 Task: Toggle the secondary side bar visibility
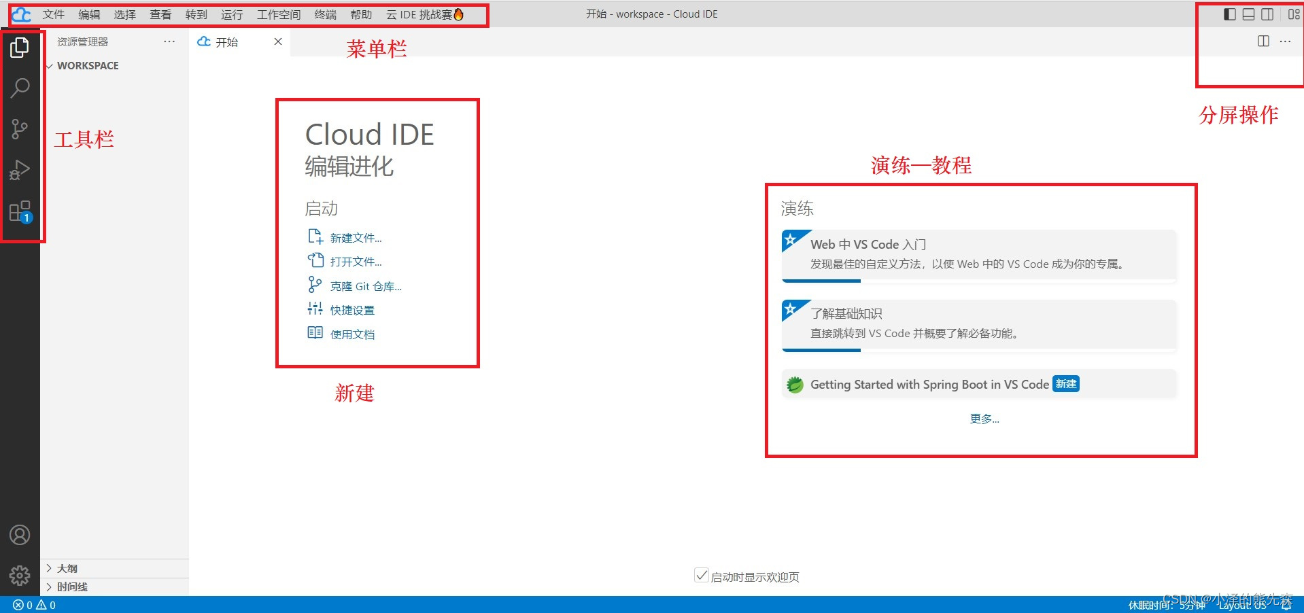point(1267,14)
